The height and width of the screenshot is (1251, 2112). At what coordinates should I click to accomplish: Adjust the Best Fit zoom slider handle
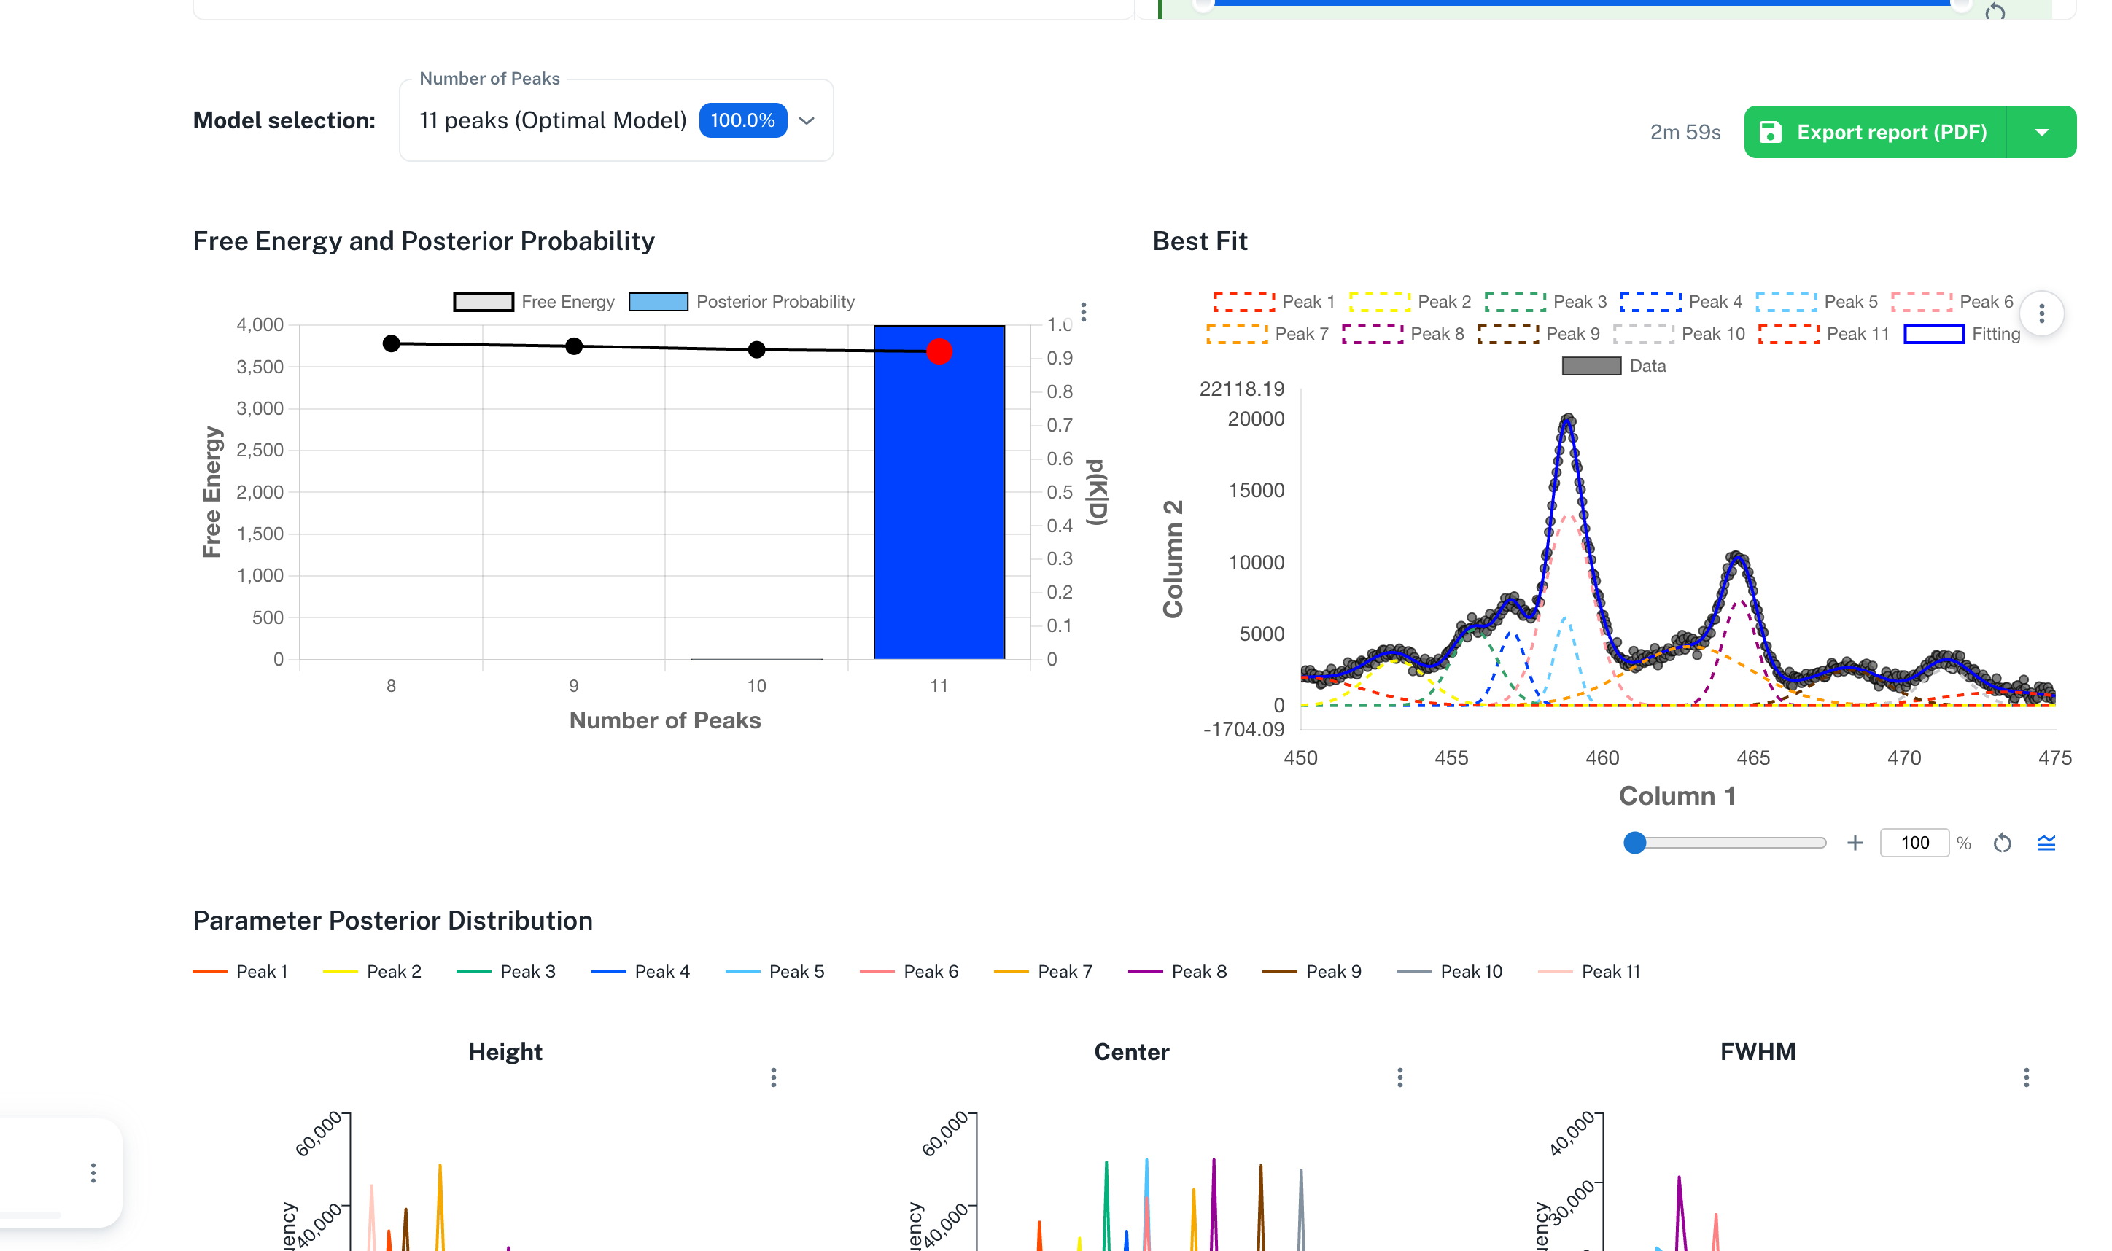[x=1635, y=843]
